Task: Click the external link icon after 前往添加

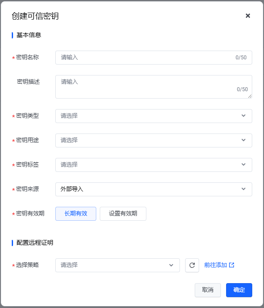Action: click(232, 265)
